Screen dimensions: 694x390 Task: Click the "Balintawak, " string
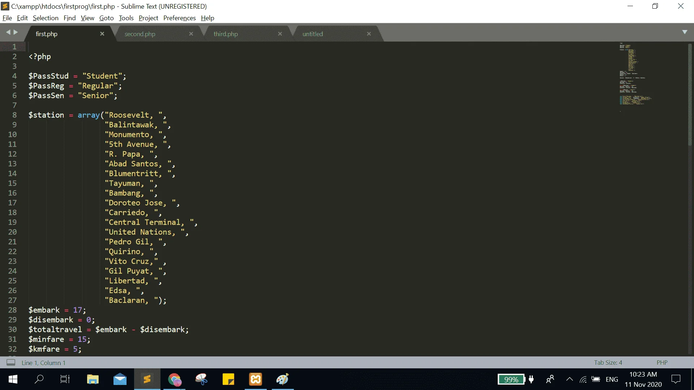click(136, 125)
